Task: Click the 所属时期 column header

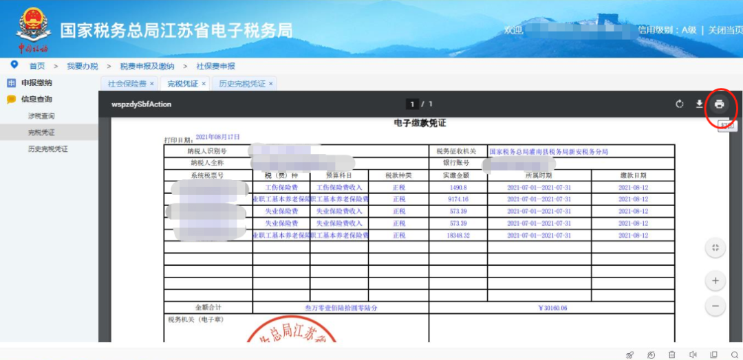Action: tap(539, 175)
